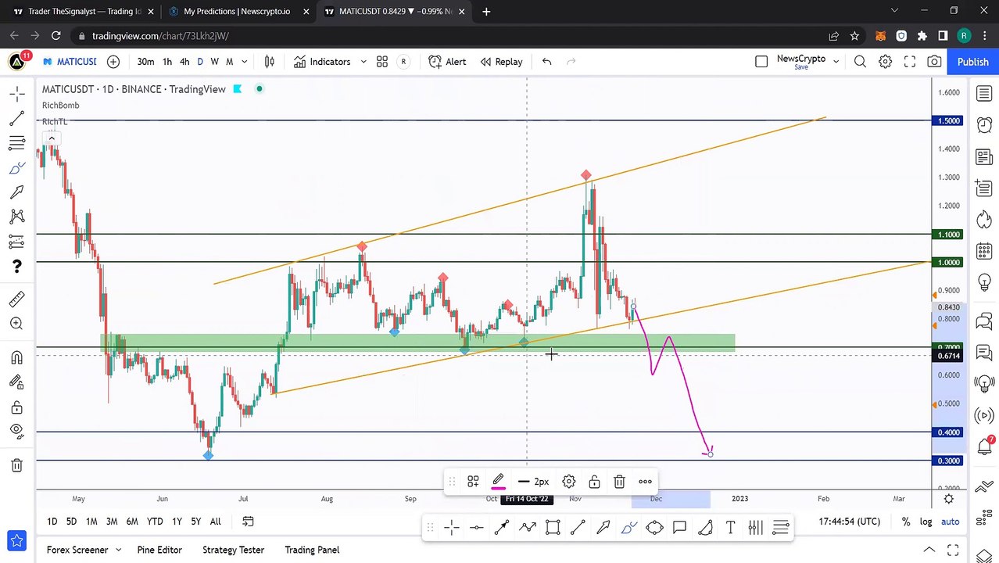The height and width of the screenshot is (563, 999).
Task: Switch to My Predictions Newscrypto browser tab
Action: point(237,12)
